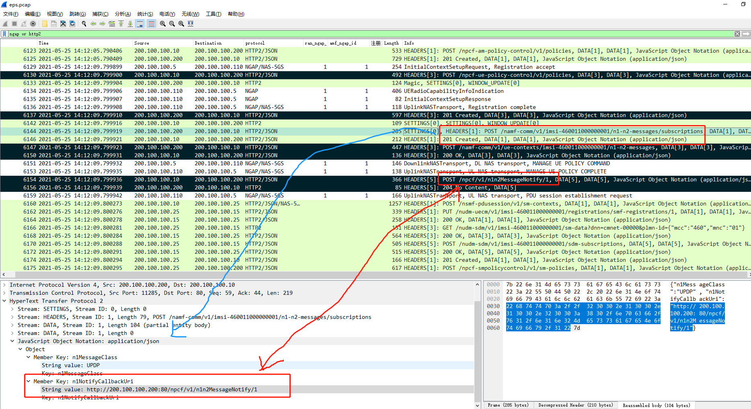Go to specified packet icon

click(x=112, y=24)
